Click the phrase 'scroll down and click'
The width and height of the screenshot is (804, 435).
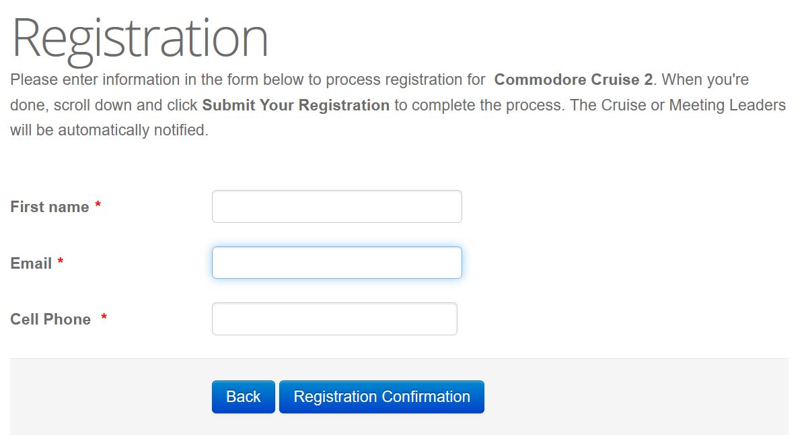(126, 105)
